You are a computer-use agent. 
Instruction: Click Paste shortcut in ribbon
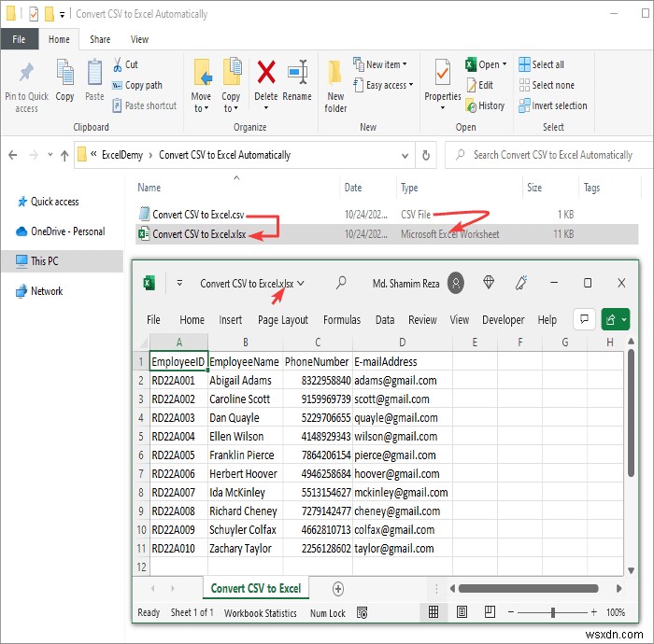pos(144,105)
